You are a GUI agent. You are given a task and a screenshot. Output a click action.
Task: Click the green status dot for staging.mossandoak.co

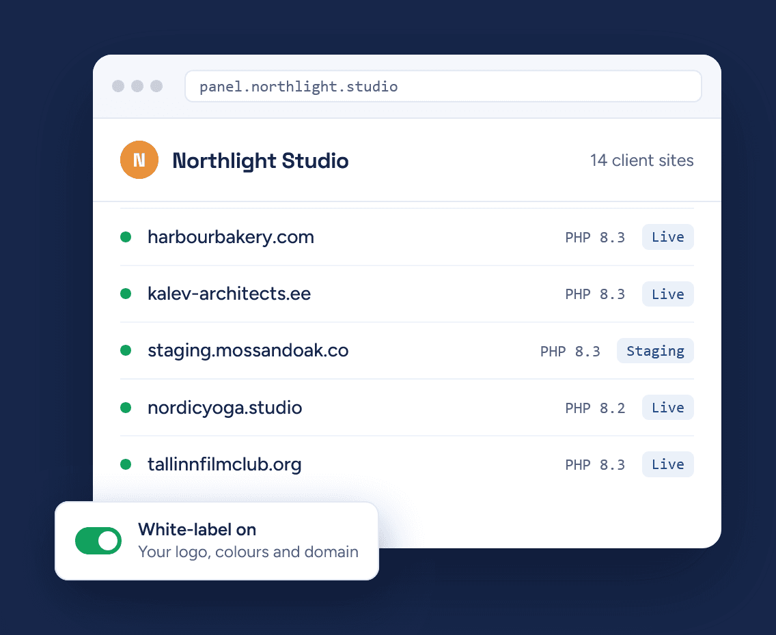tap(126, 351)
